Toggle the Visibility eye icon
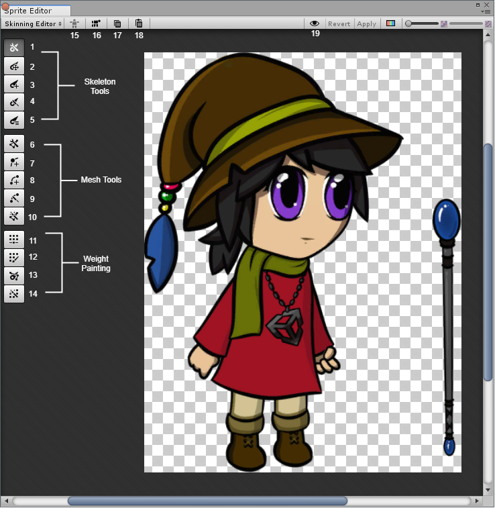The width and height of the screenshot is (495, 508). (x=315, y=23)
